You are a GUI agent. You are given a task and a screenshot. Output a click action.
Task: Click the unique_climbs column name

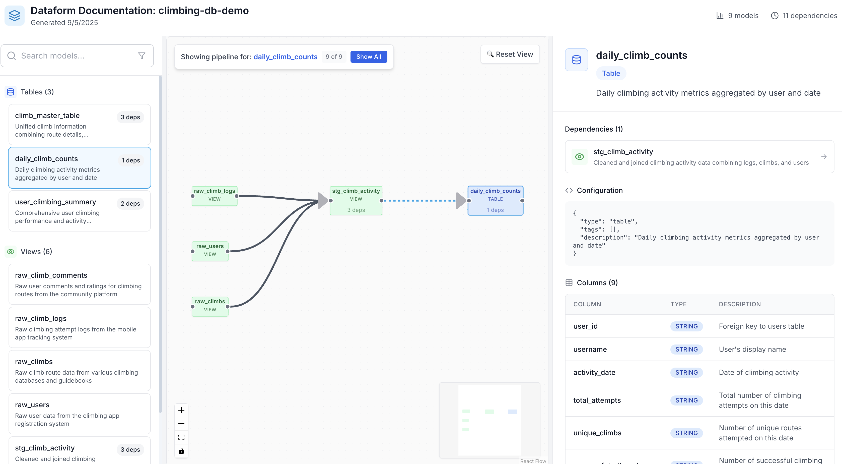[x=597, y=433]
